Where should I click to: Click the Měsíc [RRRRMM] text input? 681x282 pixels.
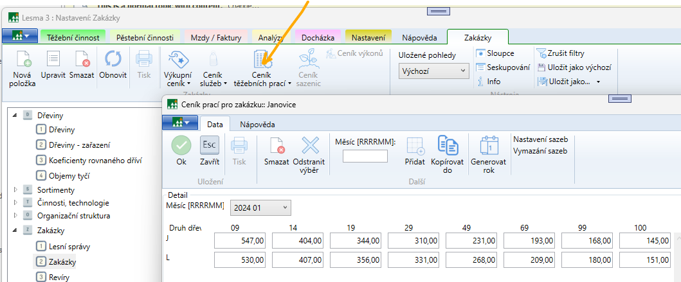click(365, 156)
